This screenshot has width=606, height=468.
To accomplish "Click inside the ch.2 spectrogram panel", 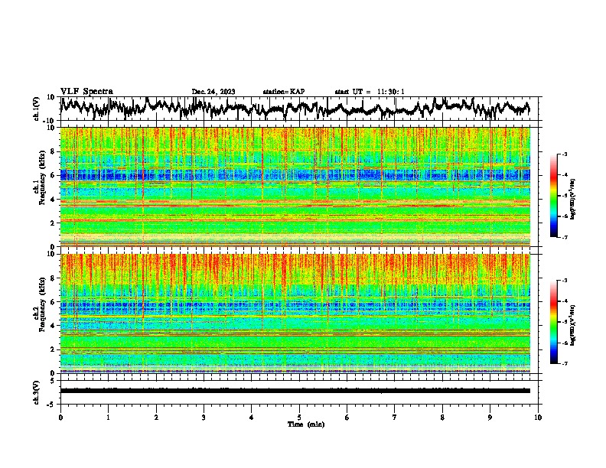I will (295, 314).
